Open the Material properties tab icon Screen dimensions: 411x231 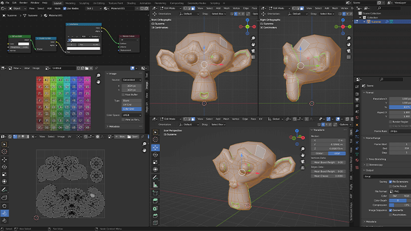[x=357, y=160]
